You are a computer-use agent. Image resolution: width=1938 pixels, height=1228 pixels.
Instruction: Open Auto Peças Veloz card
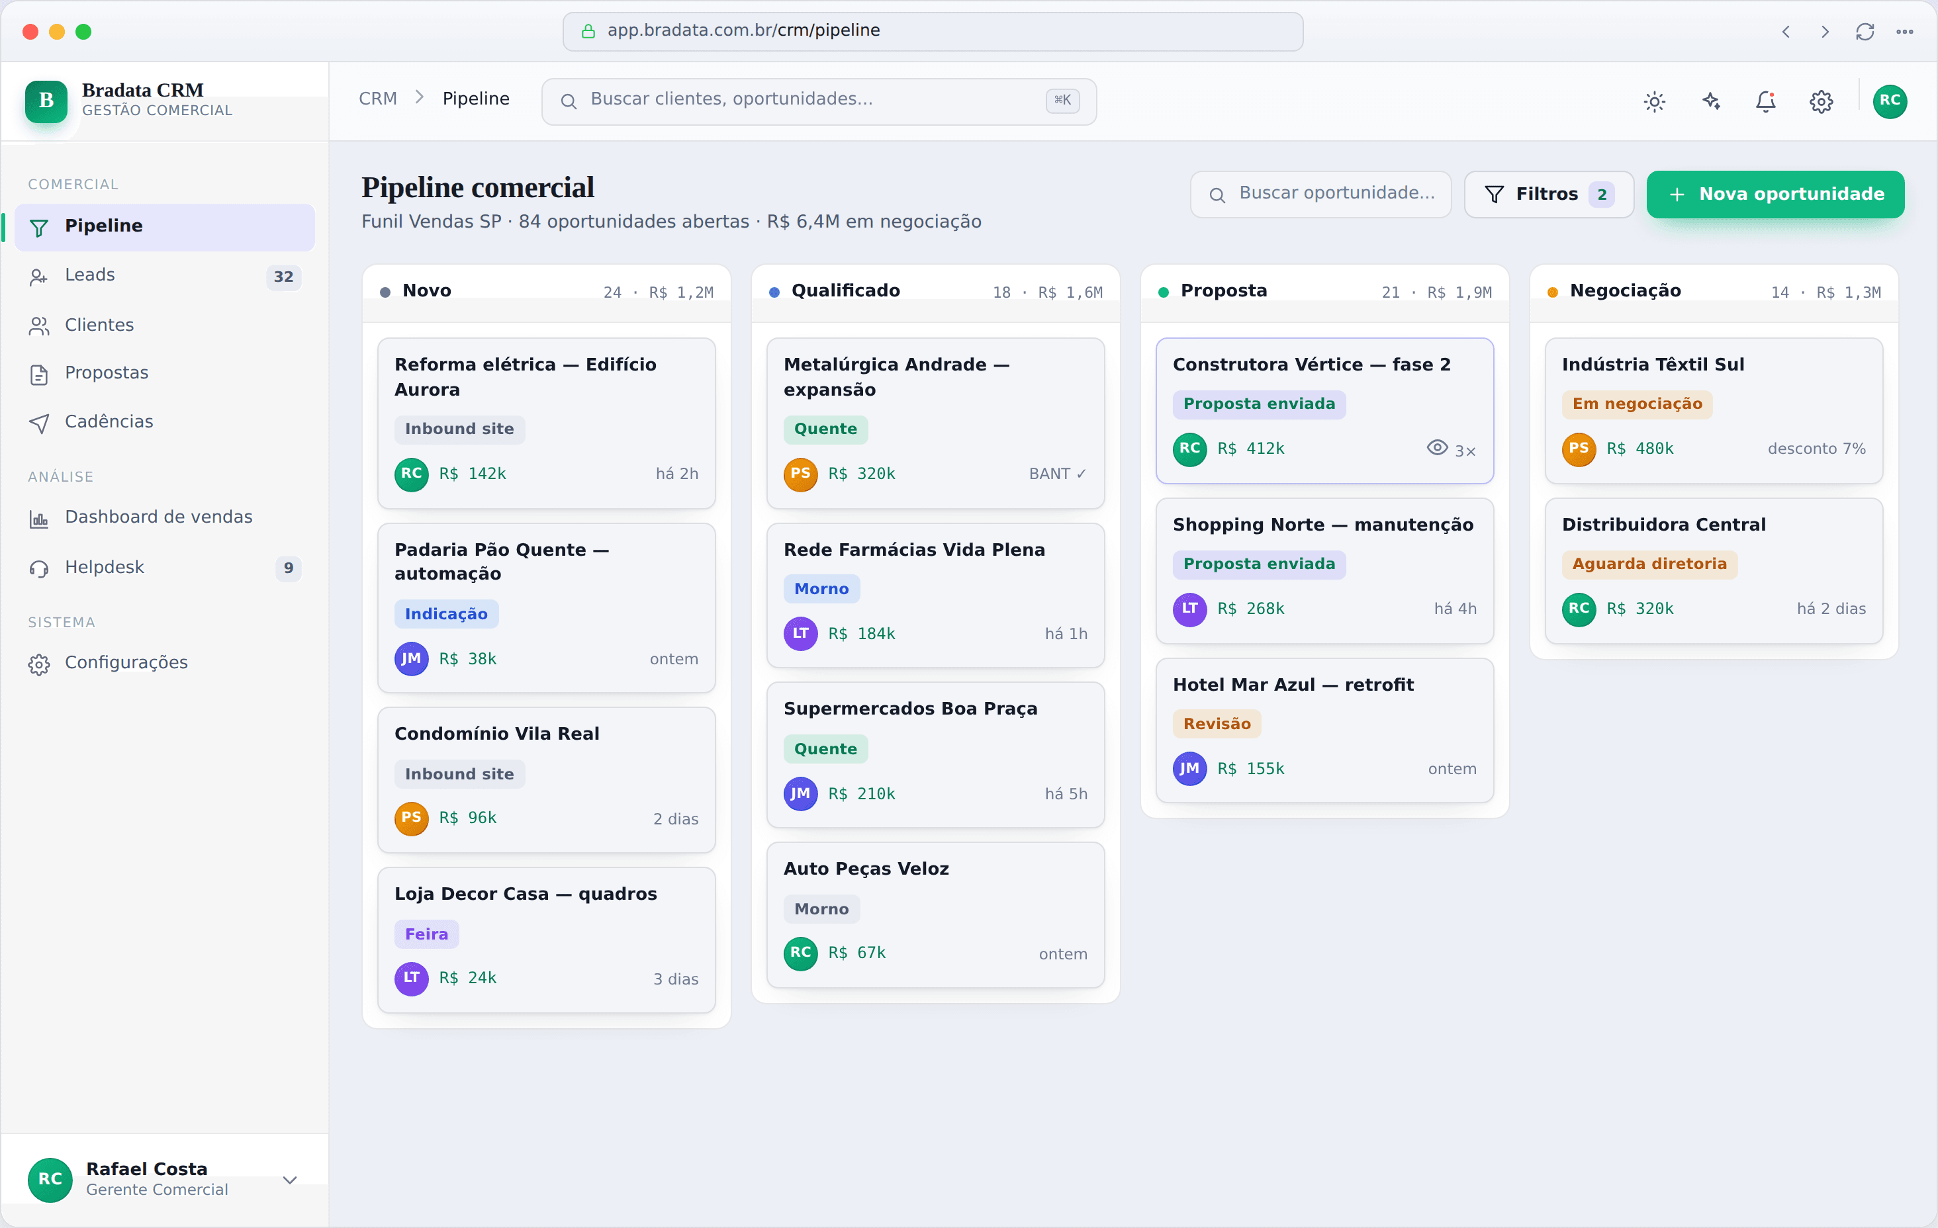click(935, 915)
